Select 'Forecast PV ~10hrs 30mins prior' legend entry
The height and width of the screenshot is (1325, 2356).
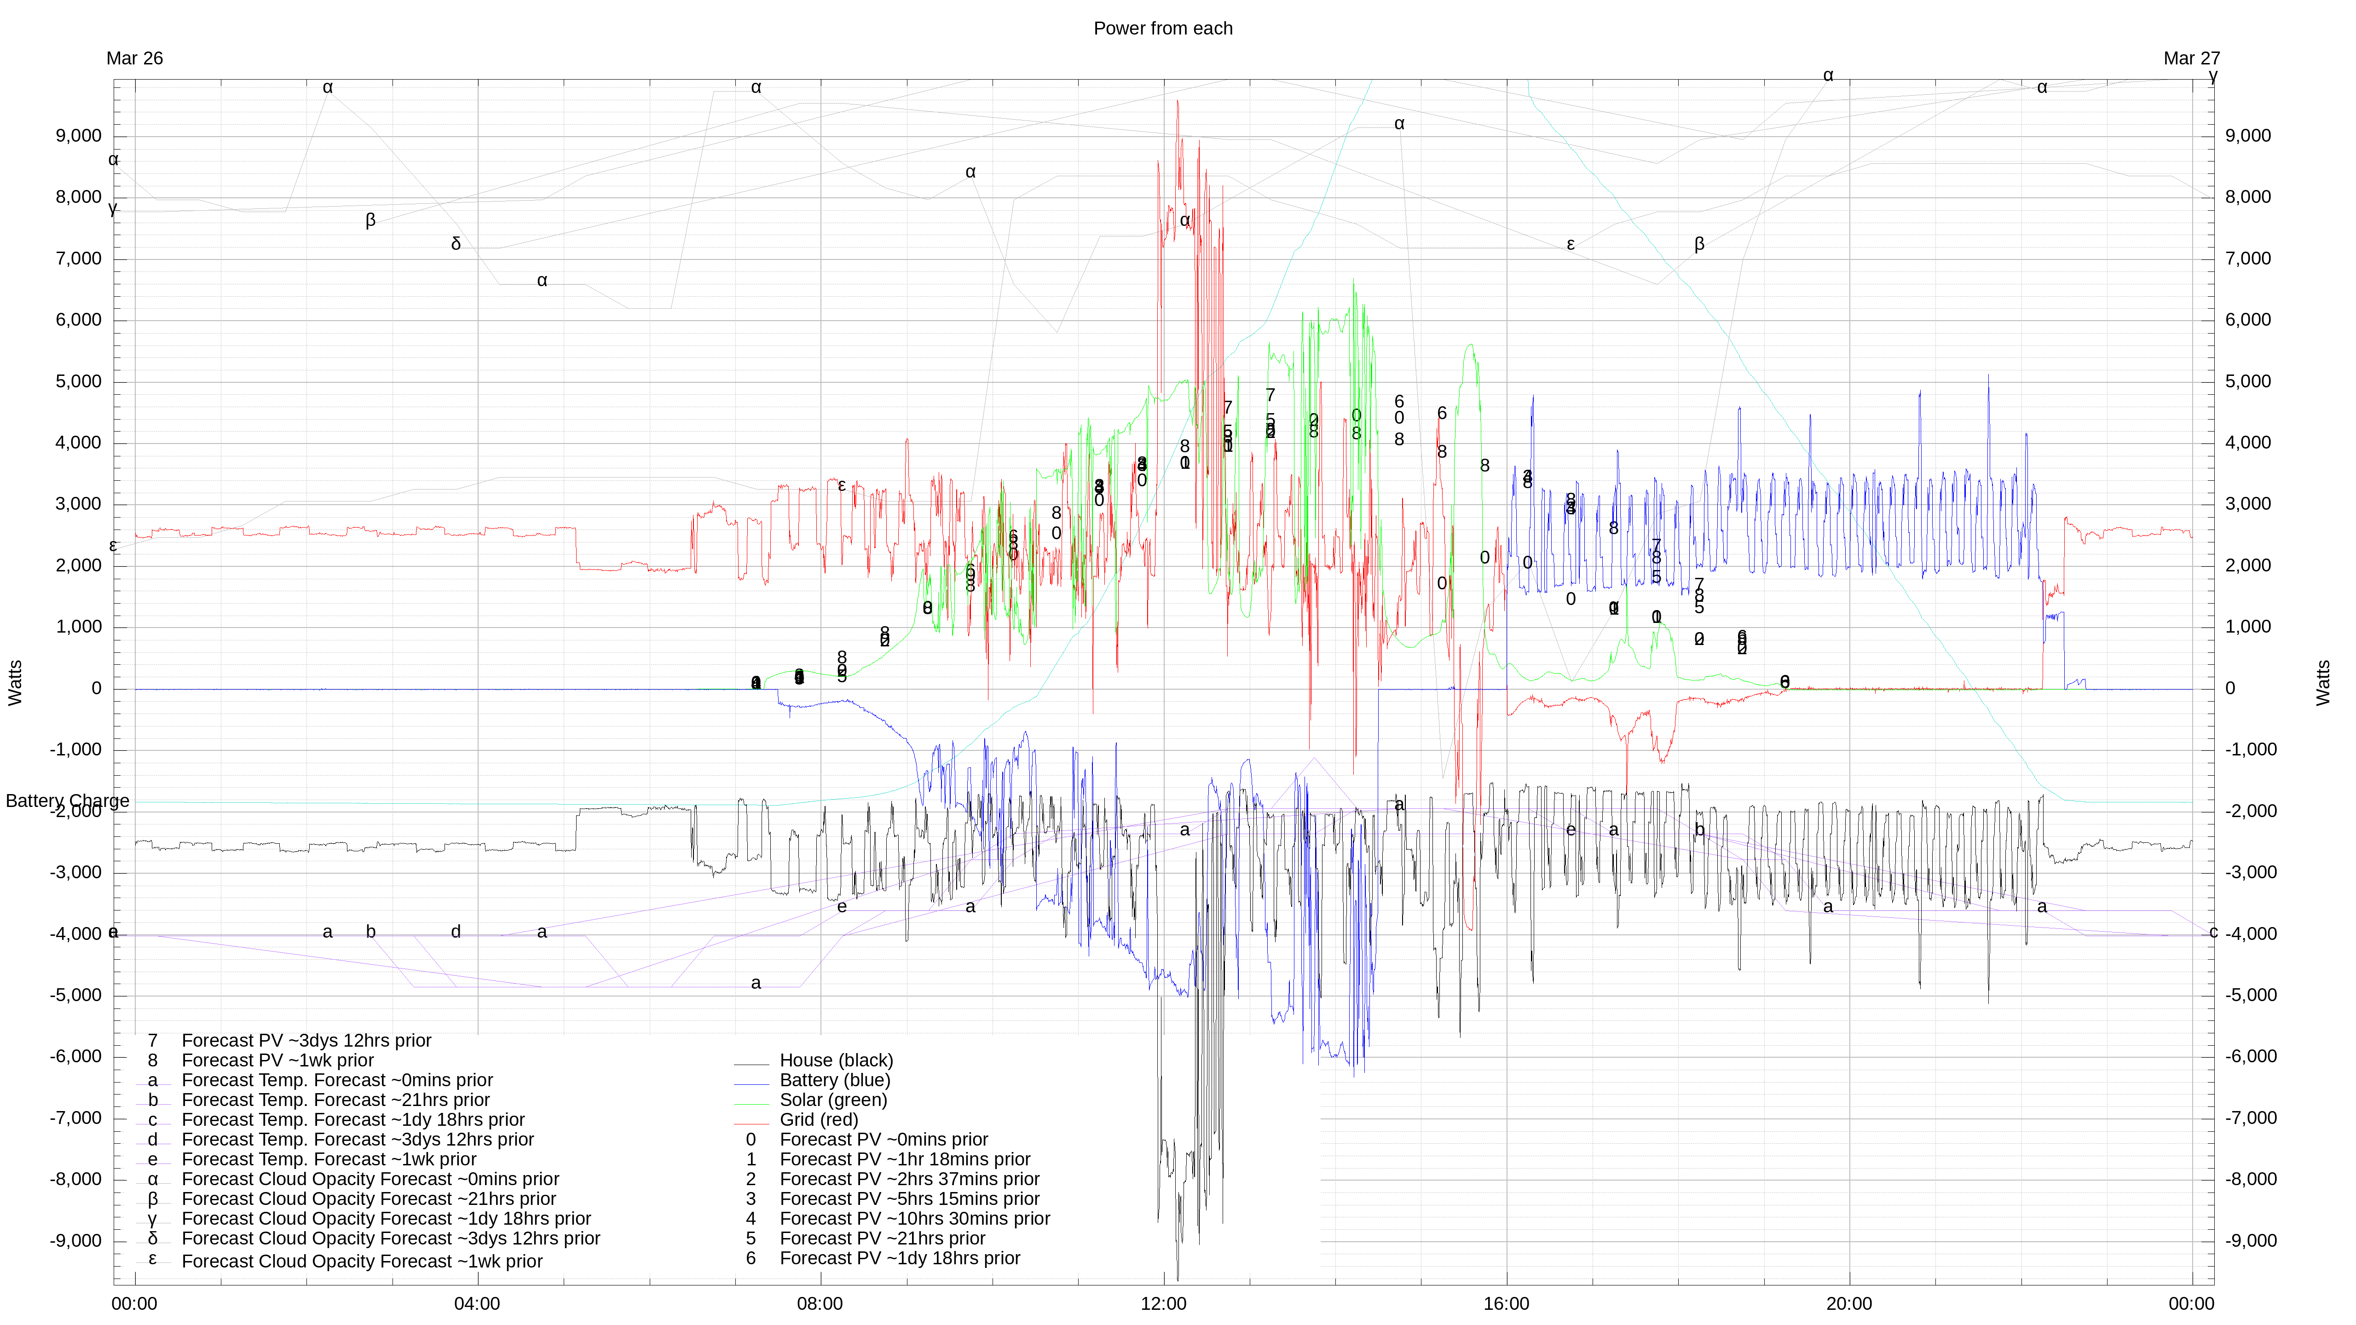tap(915, 1219)
